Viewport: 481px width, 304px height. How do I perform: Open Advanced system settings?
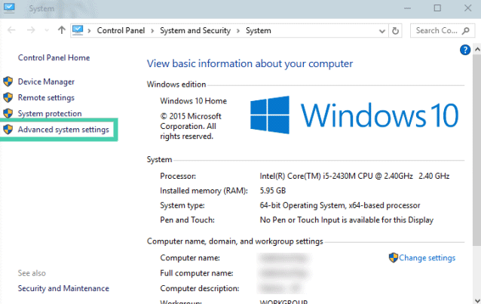tap(63, 130)
